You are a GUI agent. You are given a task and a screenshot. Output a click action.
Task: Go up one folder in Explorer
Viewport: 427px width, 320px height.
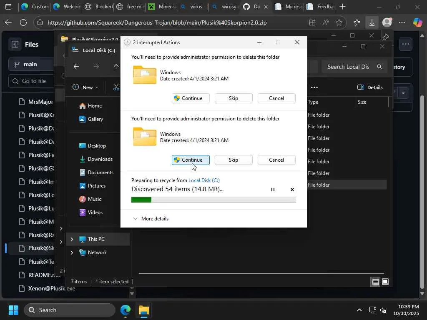click(x=116, y=67)
